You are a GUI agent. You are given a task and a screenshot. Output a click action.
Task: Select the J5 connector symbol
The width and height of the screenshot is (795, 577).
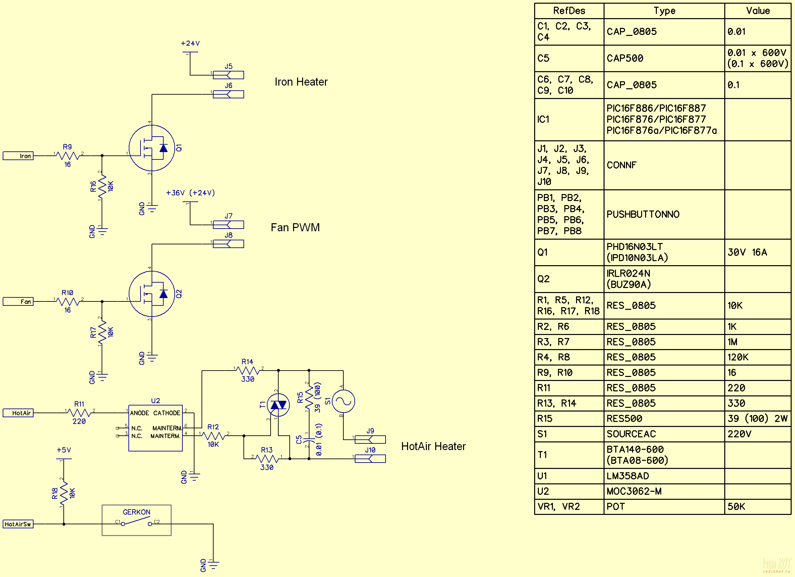pyautogui.click(x=228, y=75)
